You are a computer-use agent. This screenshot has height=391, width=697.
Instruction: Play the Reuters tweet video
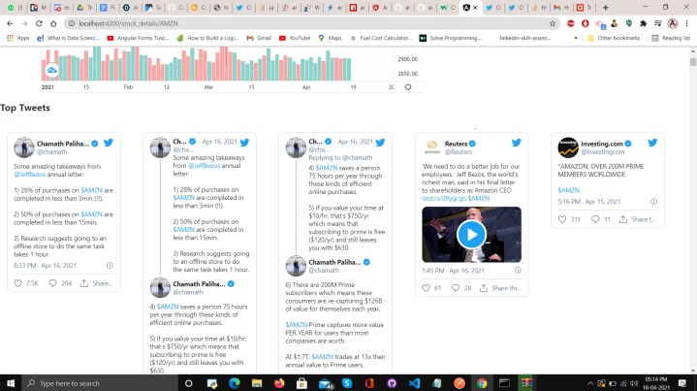(471, 235)
